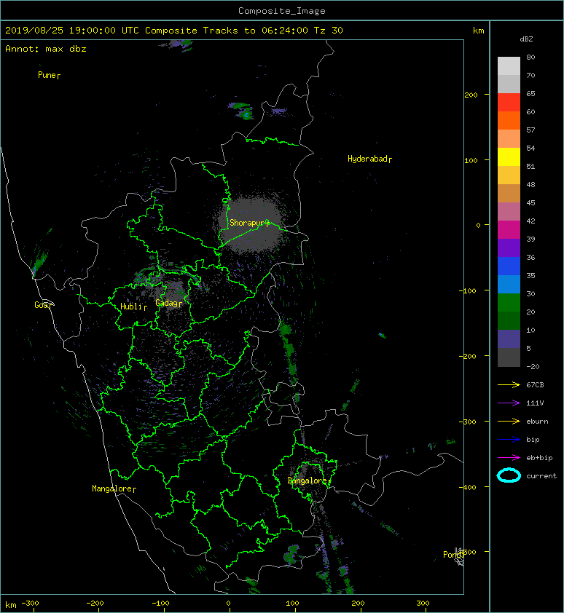Click the eb+bip legend label
This screenshot has height=613, width=564.
(539, 458)
